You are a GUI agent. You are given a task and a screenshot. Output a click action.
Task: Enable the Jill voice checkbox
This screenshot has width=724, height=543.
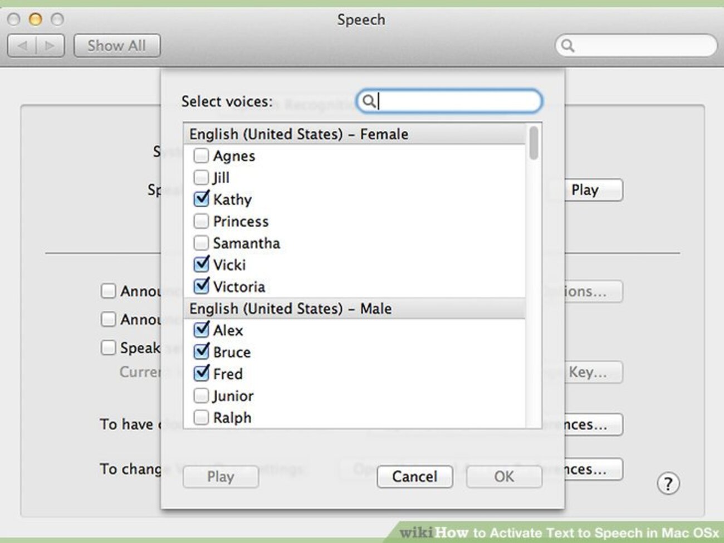coord(201,177)
